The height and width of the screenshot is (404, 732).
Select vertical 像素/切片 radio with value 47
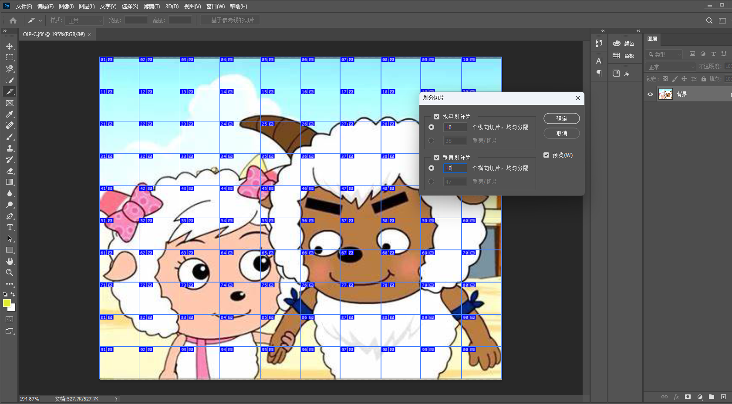click(x=431, y=182)
